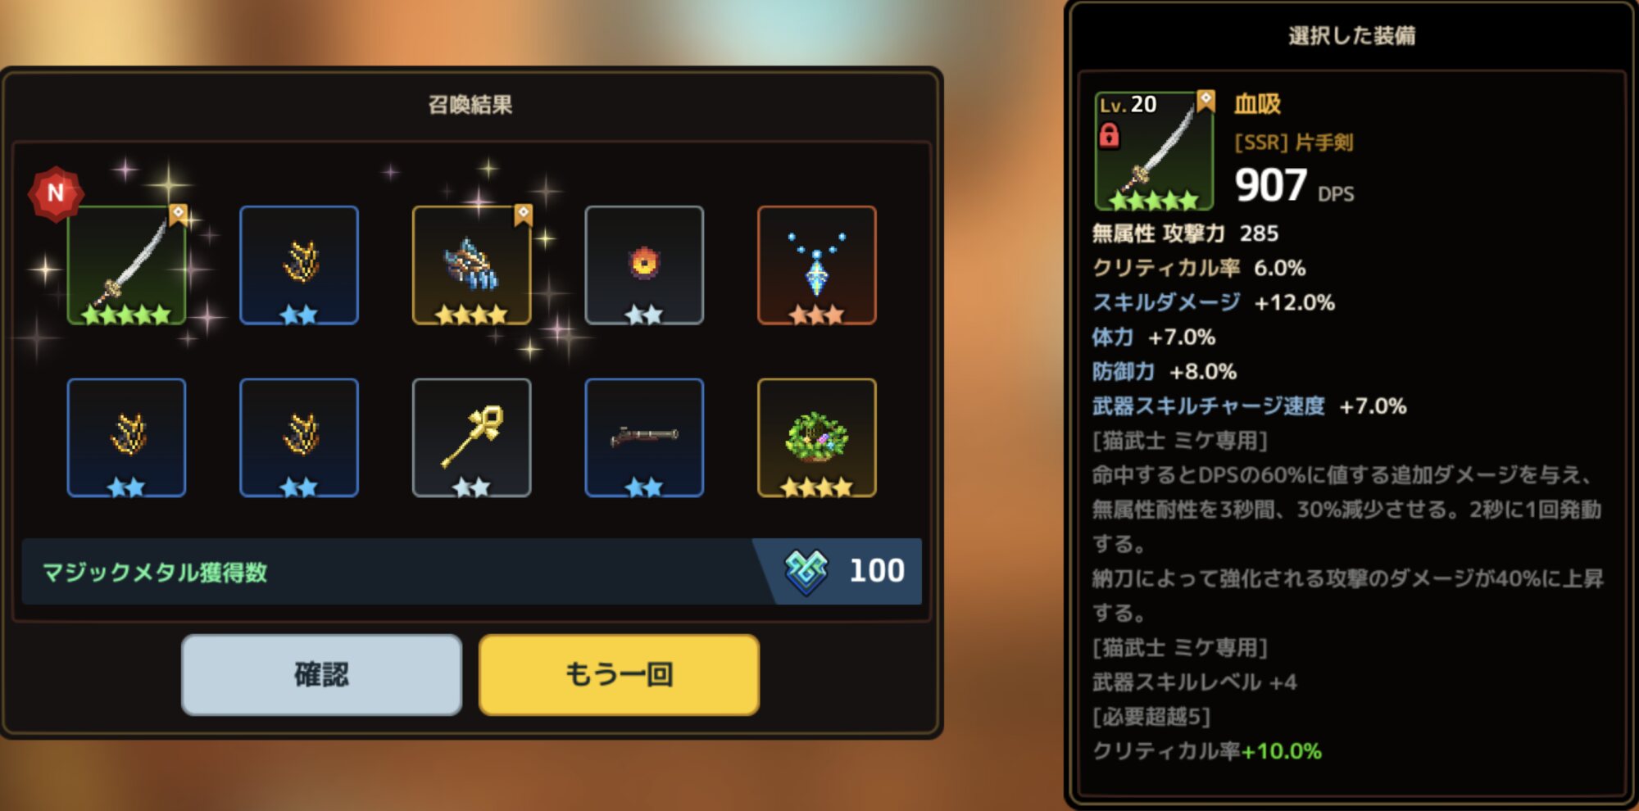Click the bookmark tag on the gauntlet tile

coord(523,214)
